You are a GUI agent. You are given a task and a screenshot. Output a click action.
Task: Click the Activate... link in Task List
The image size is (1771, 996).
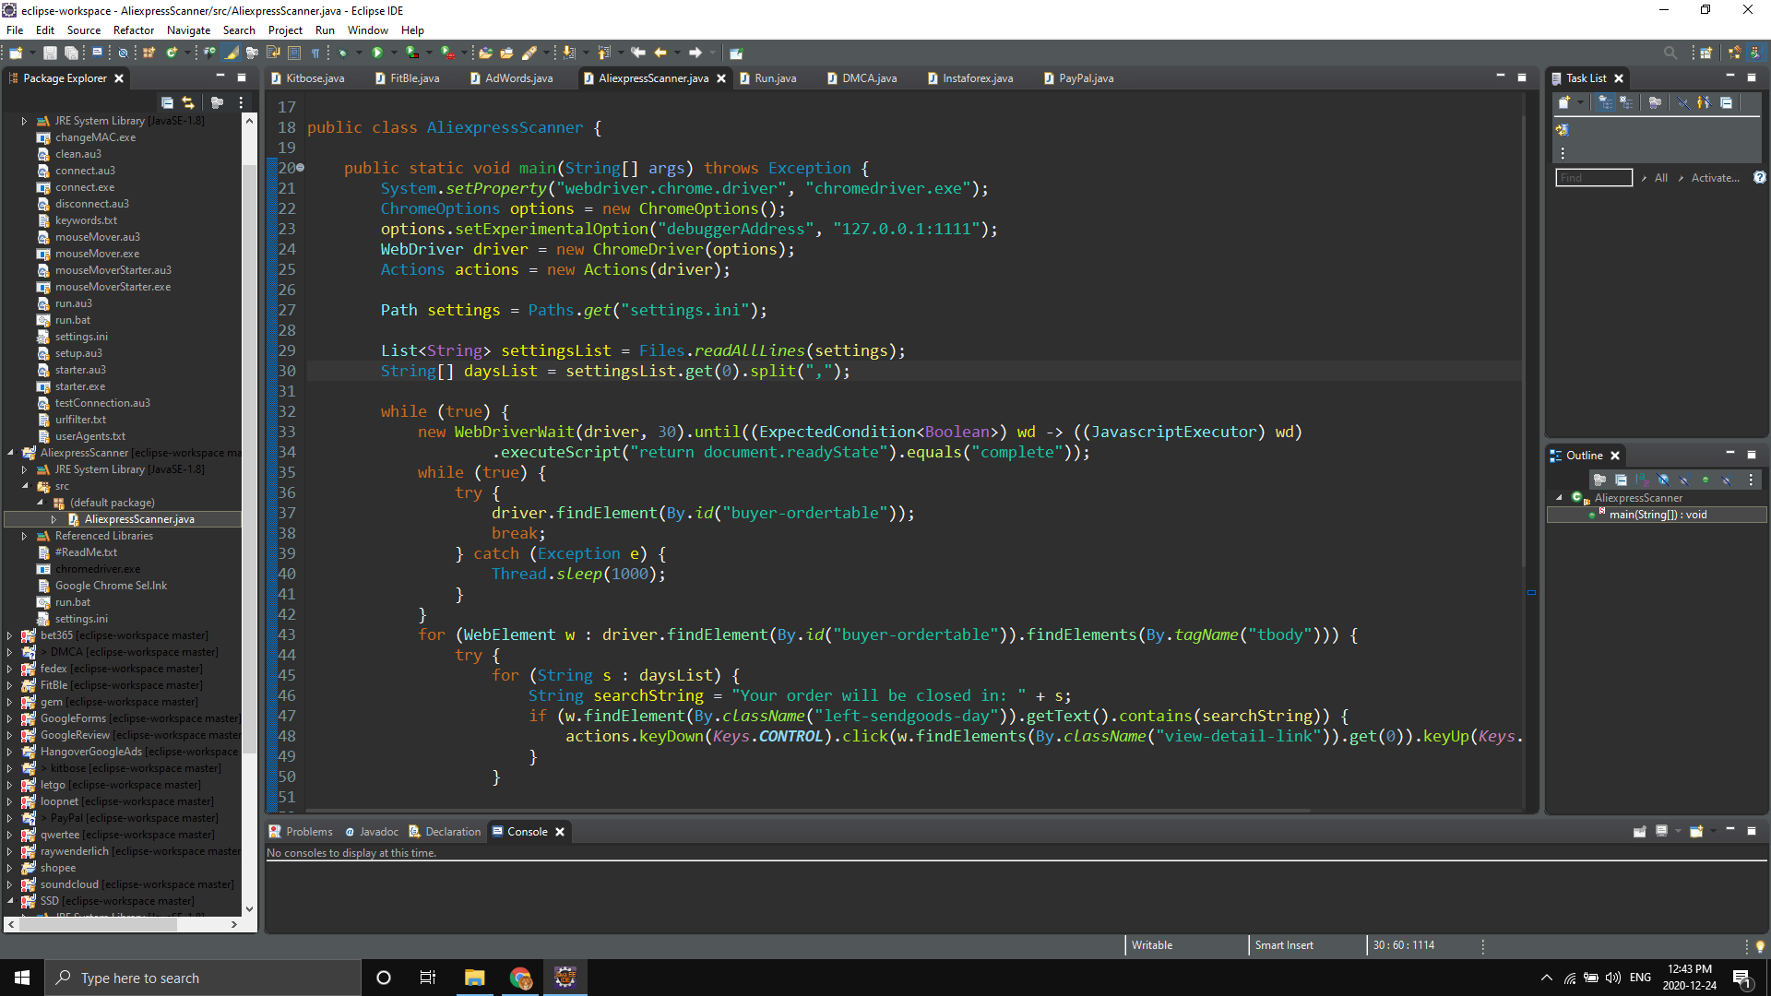(1715, 178)
